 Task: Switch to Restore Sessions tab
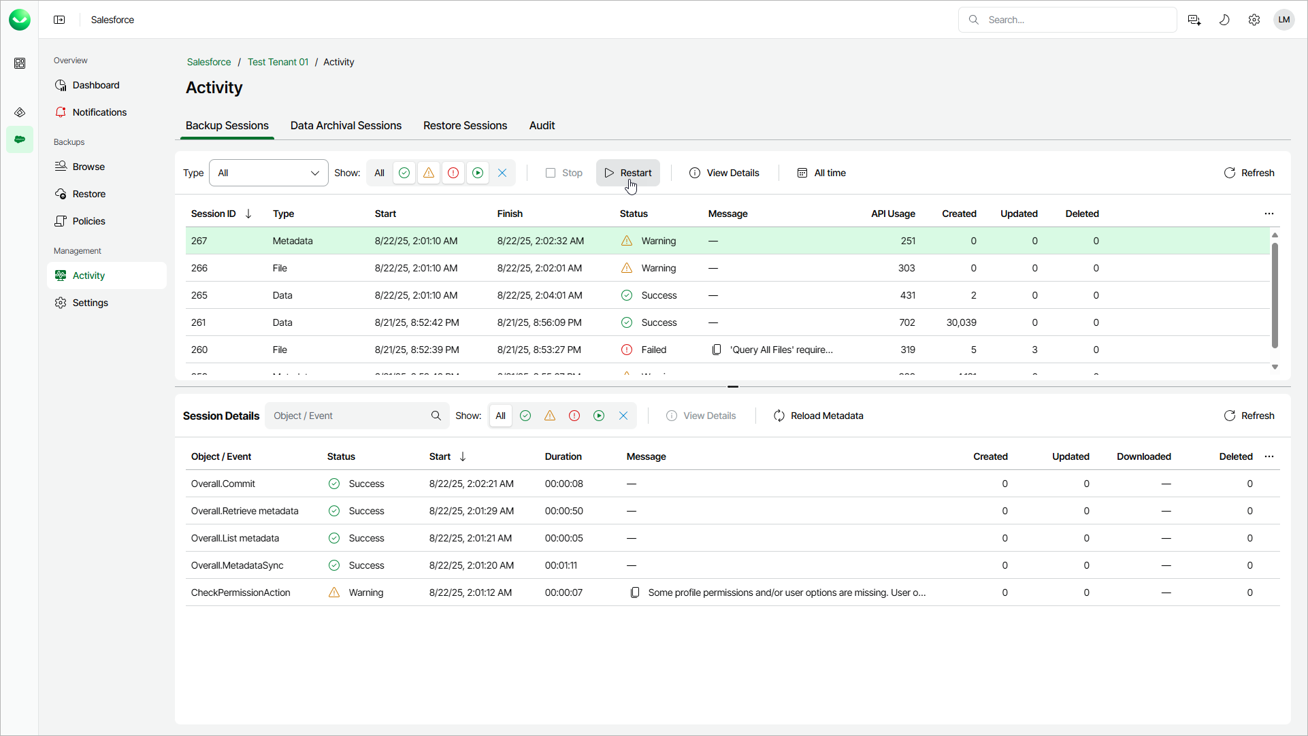click(465, 126)
